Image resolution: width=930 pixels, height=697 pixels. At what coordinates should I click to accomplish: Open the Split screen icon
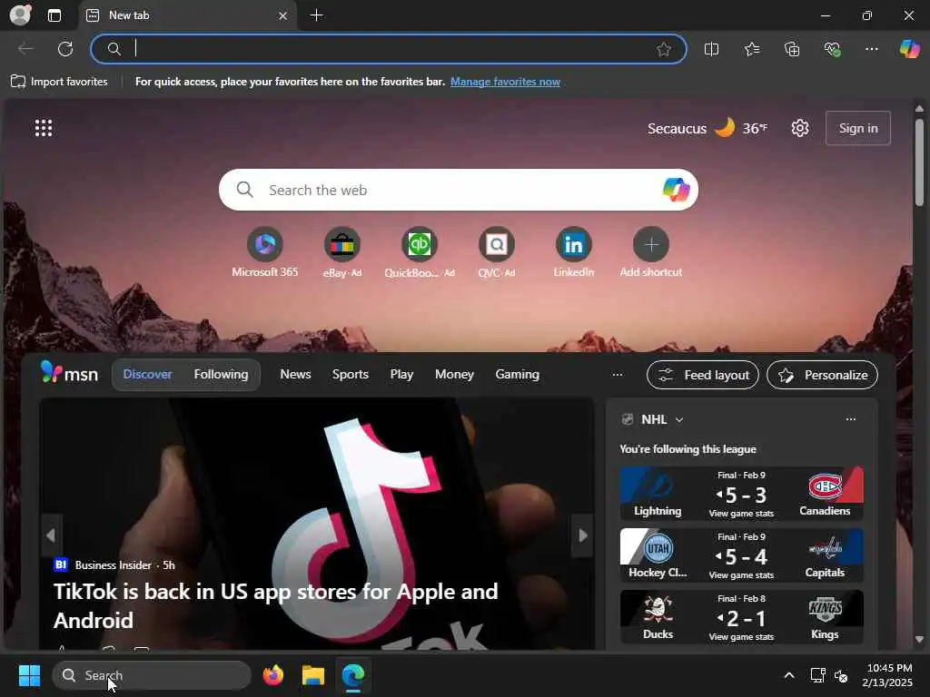[711, 49]
